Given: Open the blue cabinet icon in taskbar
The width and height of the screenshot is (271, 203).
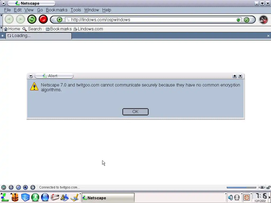Looking at the screenshot, I should (25, 197).
